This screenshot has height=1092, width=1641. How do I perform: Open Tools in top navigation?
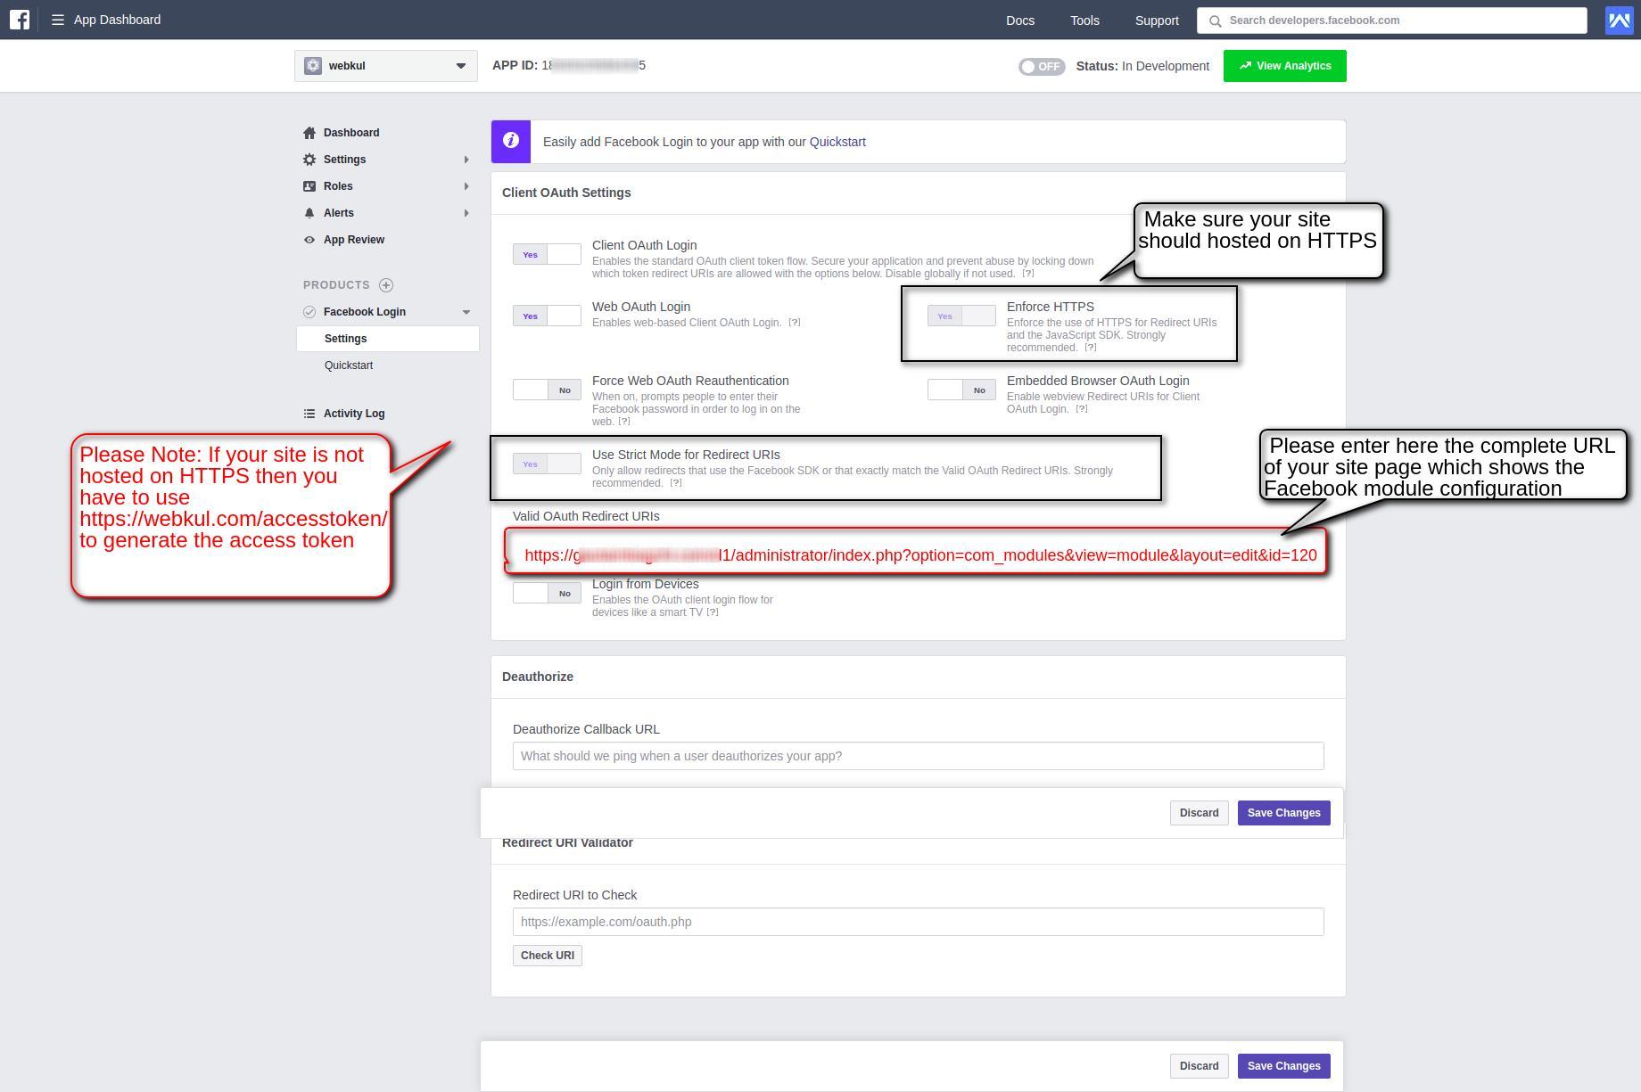tap(1084, 21)
